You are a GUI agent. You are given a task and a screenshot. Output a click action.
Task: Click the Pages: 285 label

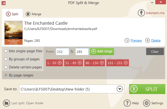(32, 41)
